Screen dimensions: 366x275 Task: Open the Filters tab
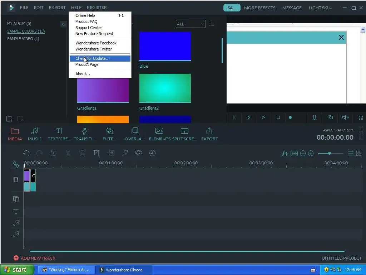(x=109, y=134)
